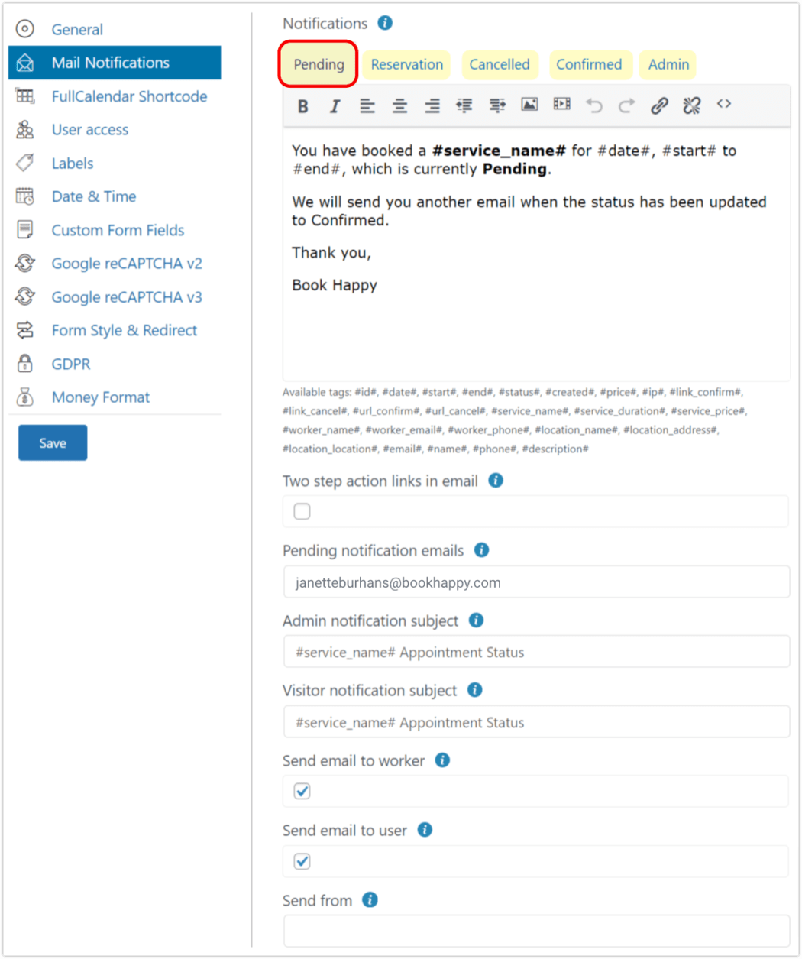Click the Save button
Viewport: 802px width, 959px height.
[53, 443]
